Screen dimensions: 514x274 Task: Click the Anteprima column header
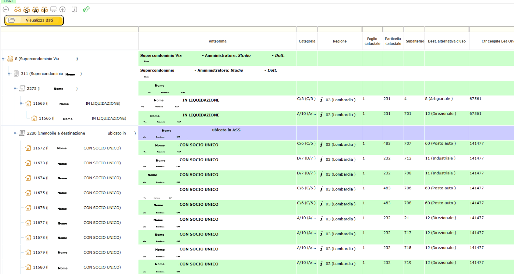pos(218,41)
